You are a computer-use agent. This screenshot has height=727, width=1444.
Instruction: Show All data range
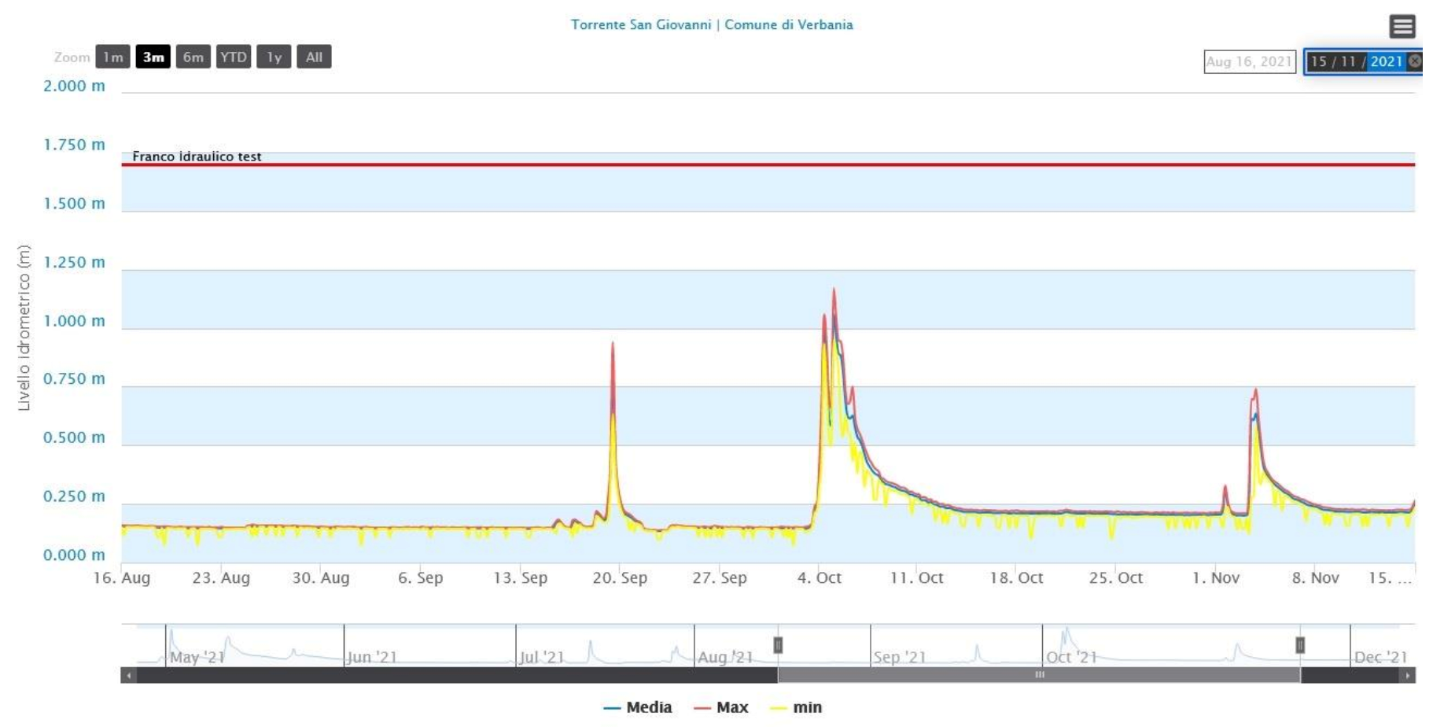(314, 57)
